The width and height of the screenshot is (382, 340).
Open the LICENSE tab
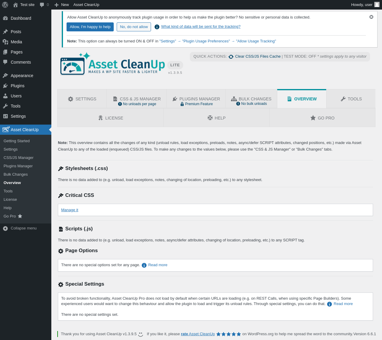coord(110,118)
